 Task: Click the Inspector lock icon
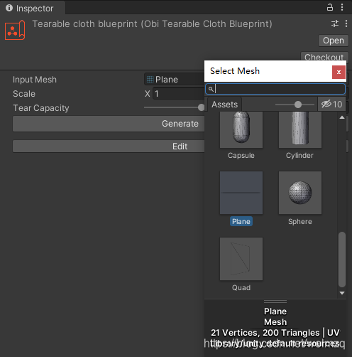(x=330, y=7)
